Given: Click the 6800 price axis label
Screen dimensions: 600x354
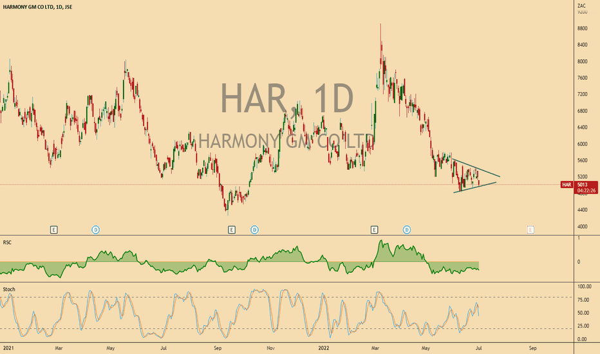Looking at the screenshot, I should coord(583,111).
